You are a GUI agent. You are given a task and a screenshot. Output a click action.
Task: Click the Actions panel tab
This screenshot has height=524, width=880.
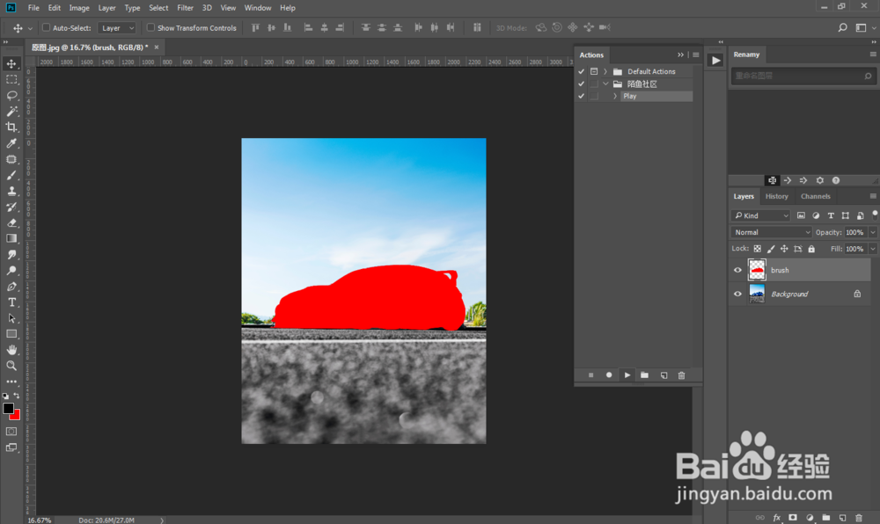[x=591, y=55]
